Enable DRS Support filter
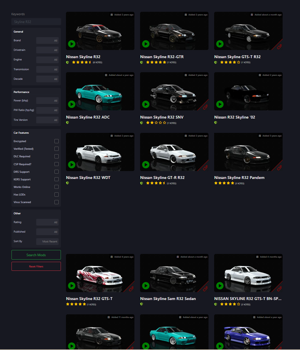The height and width of the screenshot is (350, 300). [x=56, y=172]
